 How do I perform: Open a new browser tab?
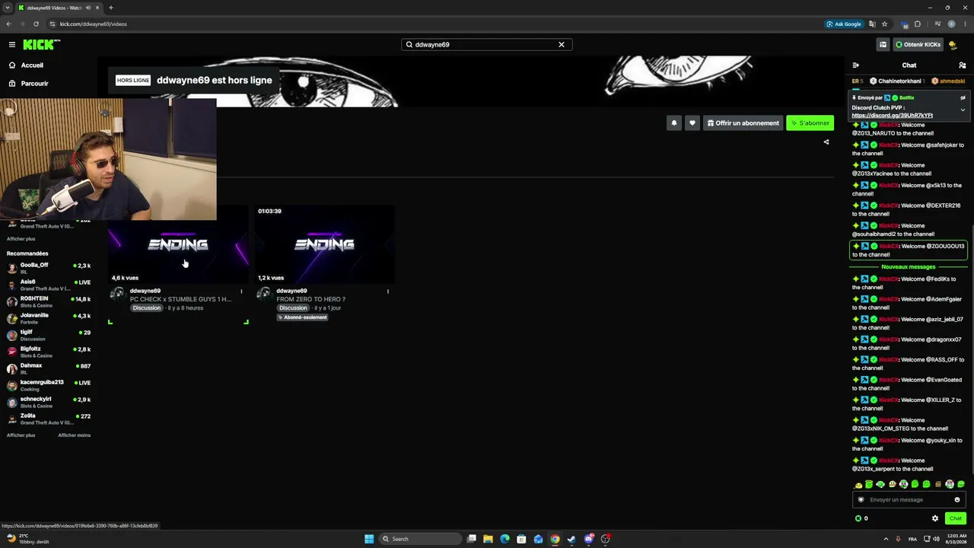click(111, 8)
